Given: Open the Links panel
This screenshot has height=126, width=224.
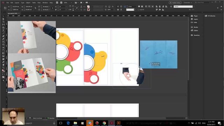Looking at the screenshot, I should coord(194,22).
